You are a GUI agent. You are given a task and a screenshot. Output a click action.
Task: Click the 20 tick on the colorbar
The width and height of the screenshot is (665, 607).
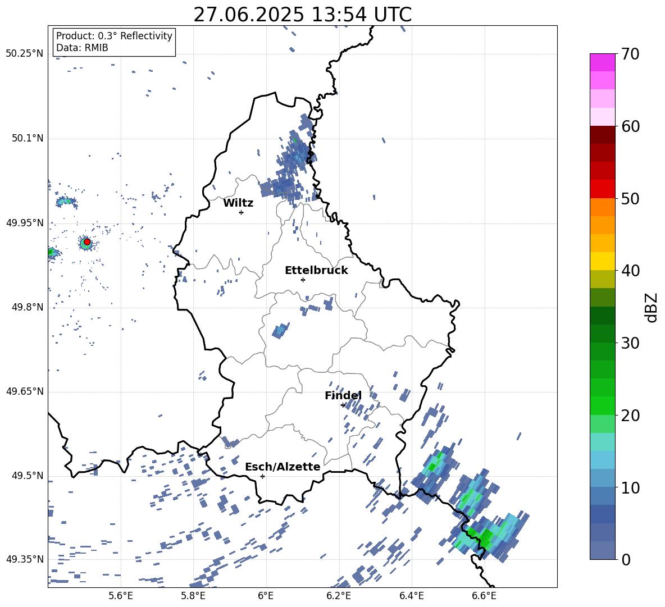[x=630, y=415]
